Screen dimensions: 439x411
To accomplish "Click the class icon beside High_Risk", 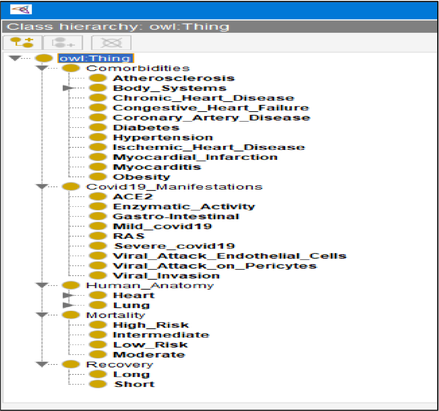I will pyautogui.click(x=98, y=325).
